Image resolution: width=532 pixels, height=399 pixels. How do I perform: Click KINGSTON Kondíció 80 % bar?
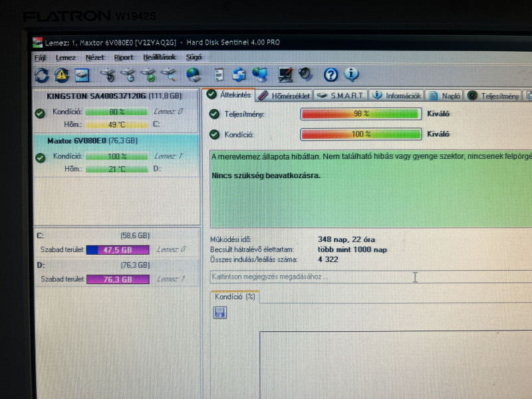116,112
